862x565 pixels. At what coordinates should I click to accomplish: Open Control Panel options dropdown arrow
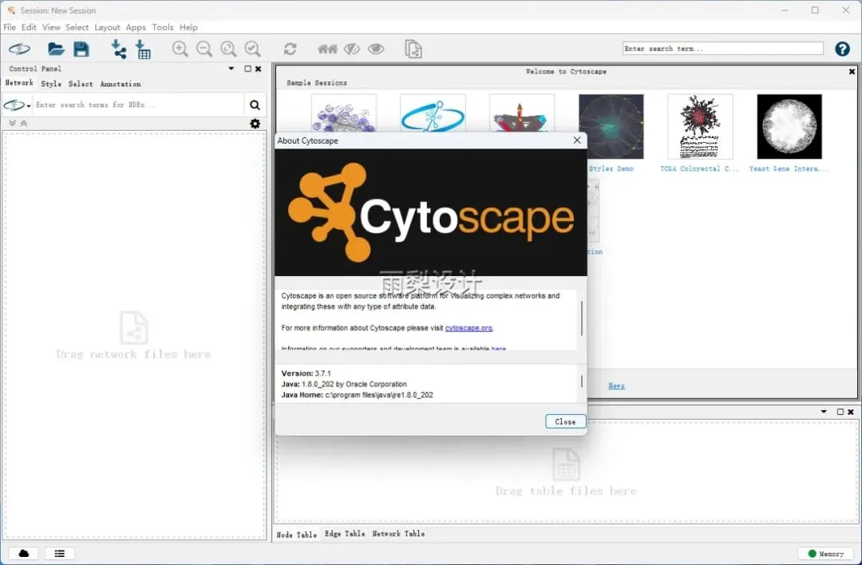(231, 69)
